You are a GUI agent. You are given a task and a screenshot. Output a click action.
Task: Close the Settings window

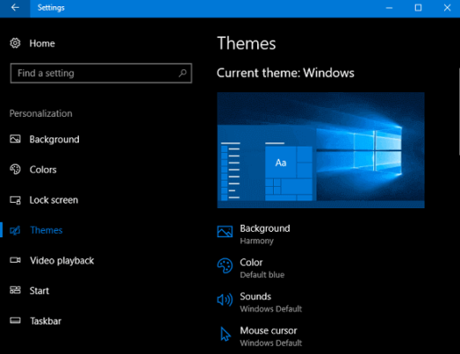click(447, 8)
